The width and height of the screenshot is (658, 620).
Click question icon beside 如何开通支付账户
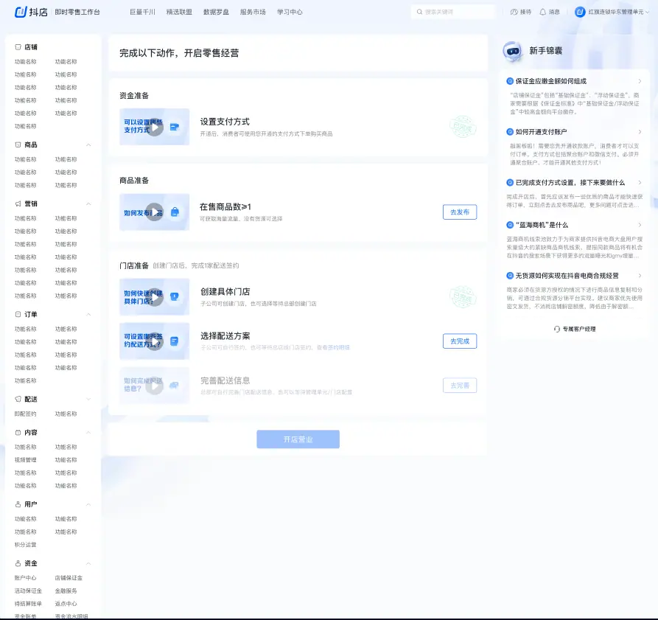pos(510,132)
